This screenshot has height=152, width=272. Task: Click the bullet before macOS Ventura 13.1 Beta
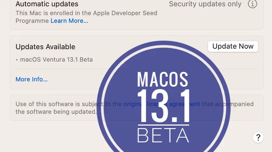[x=17, y=60]
